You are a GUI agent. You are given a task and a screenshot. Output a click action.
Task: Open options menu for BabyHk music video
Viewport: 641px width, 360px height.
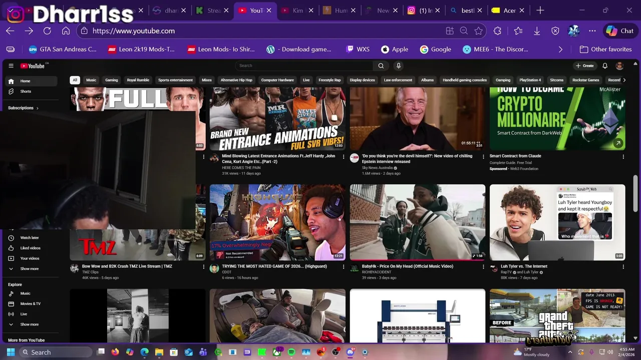[483, 267]
